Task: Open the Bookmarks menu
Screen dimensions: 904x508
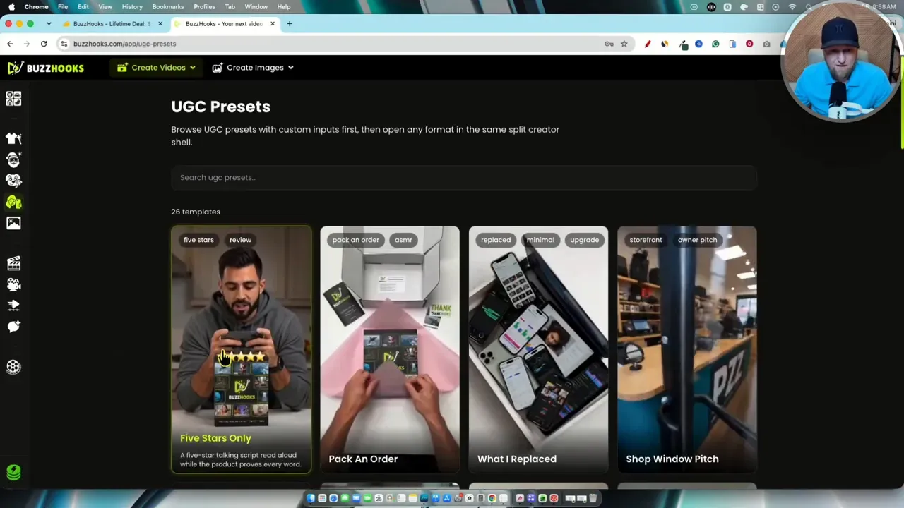Action: 168,6
